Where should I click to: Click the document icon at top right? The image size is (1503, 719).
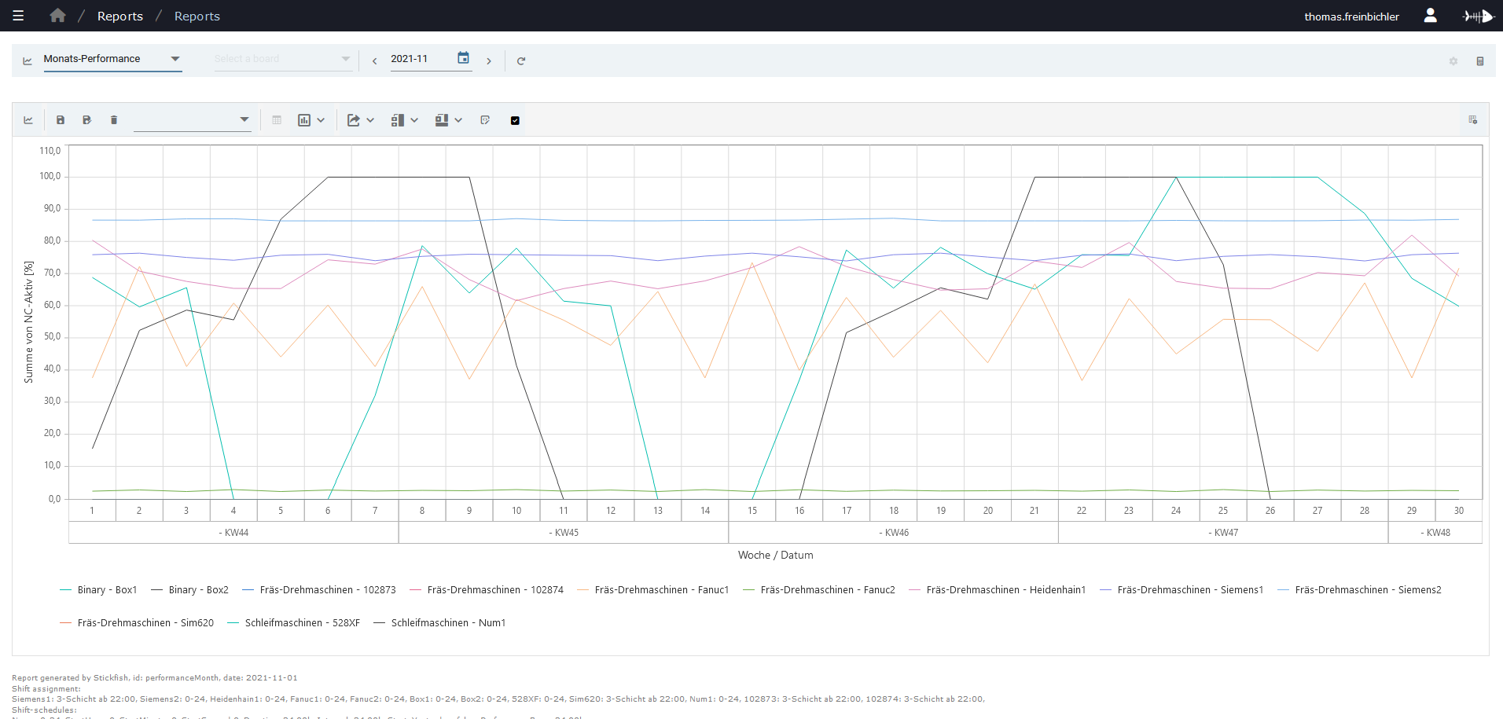pyautogui.click(x=1480, y=61)
